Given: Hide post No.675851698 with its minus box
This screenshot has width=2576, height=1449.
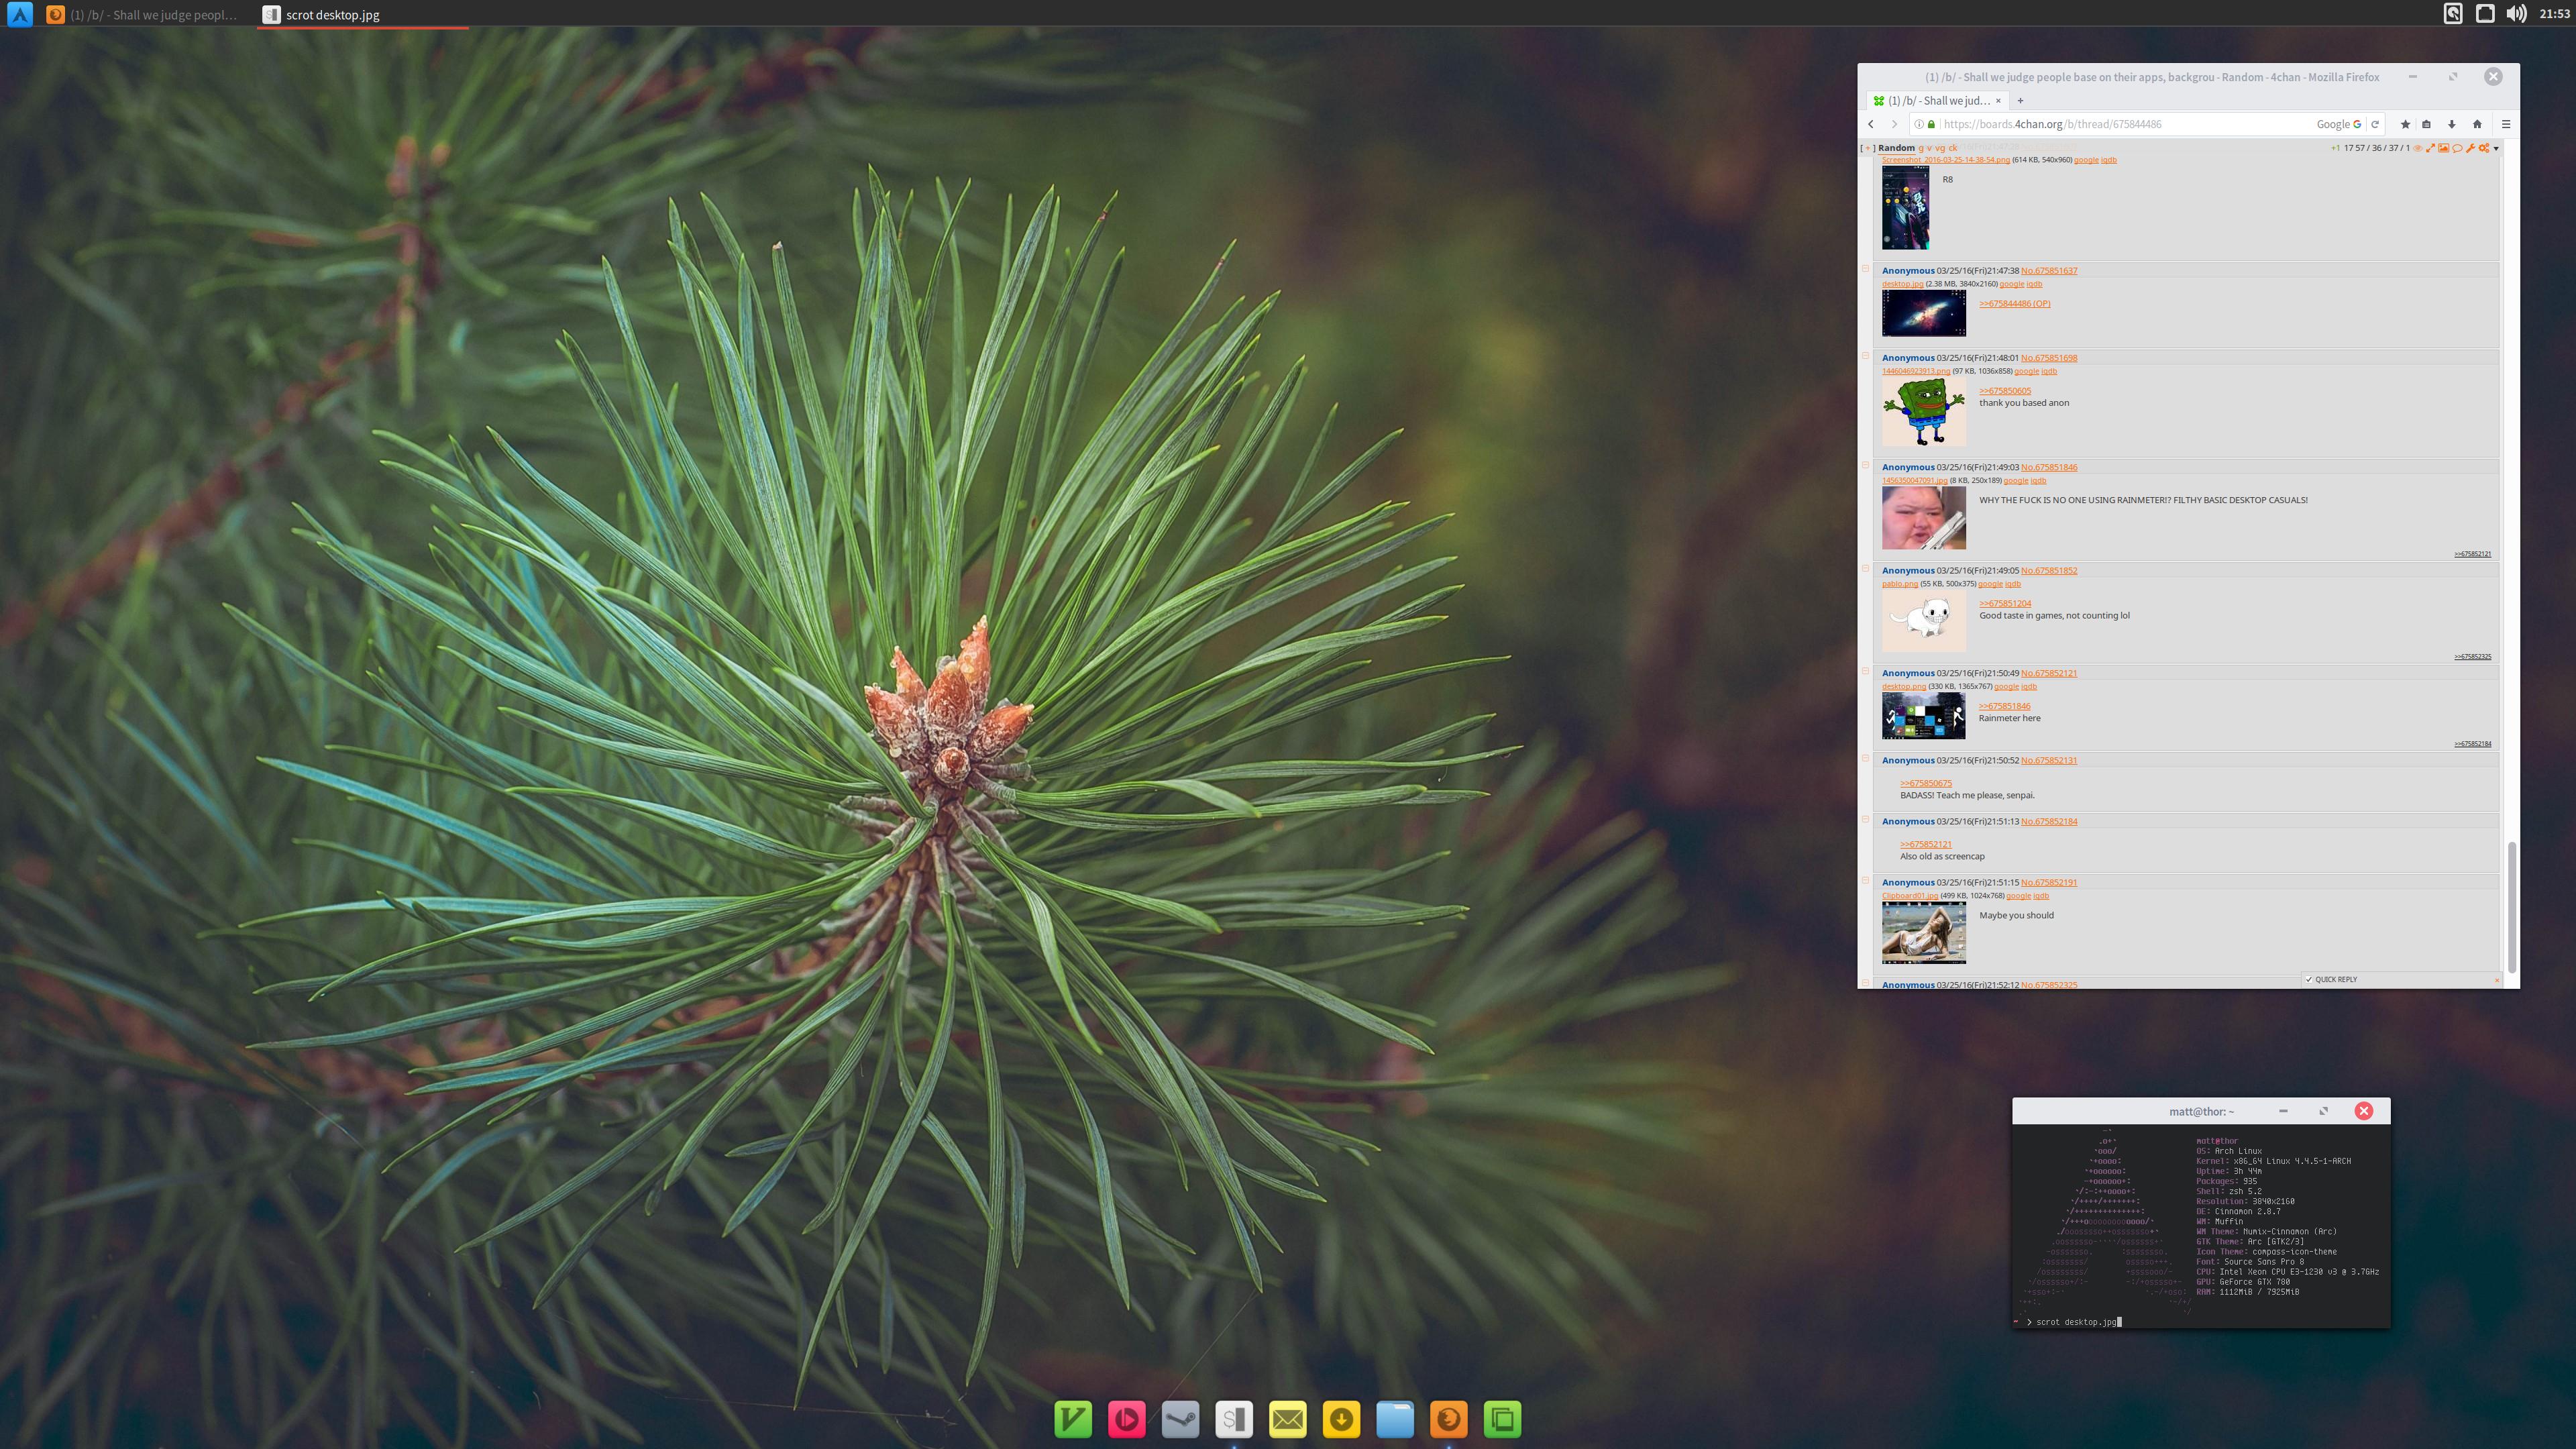Looking at the screenshot, I should [x=1865, y=356].
